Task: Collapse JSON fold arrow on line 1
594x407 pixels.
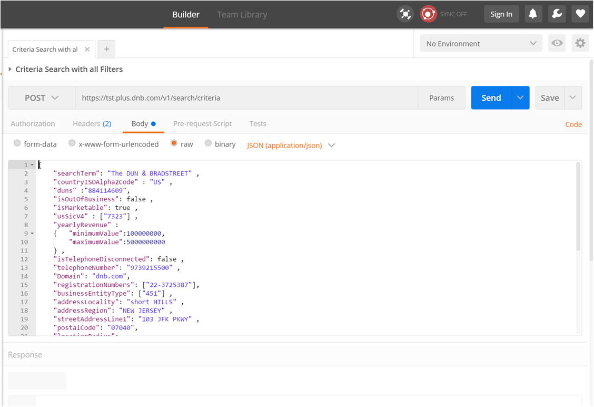Action: pyautogui.click(x=32, y=164)
